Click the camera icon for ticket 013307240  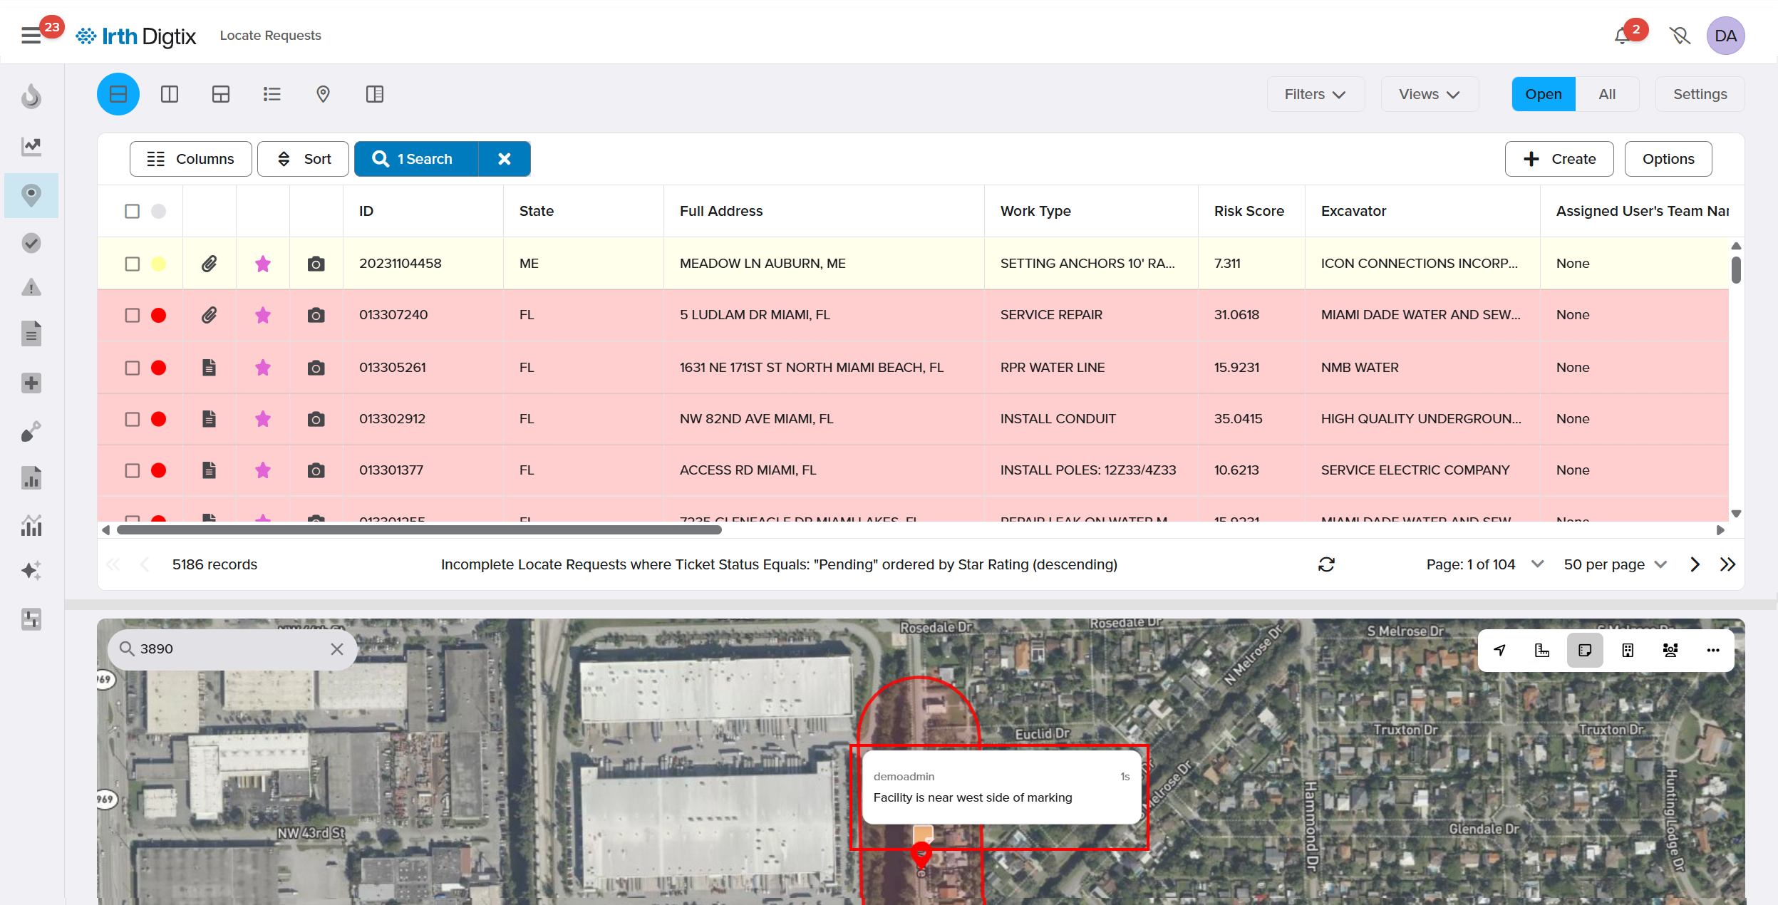(316, 315)
